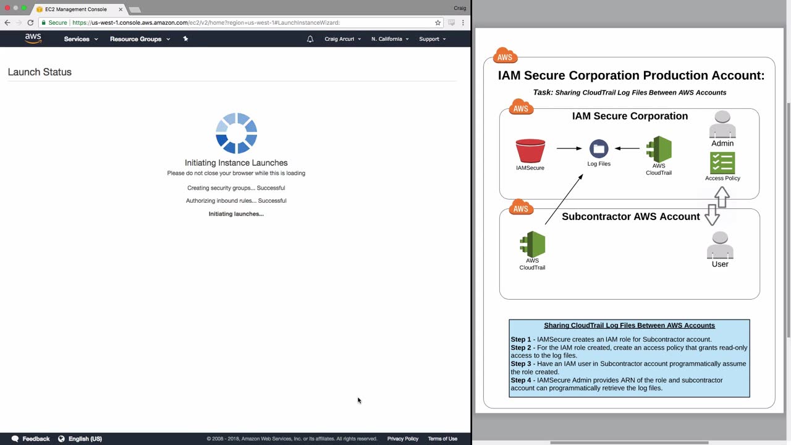791x445 pixels.
Task: Open the Privacy Policy link
Action: click(x=403, y=439)
